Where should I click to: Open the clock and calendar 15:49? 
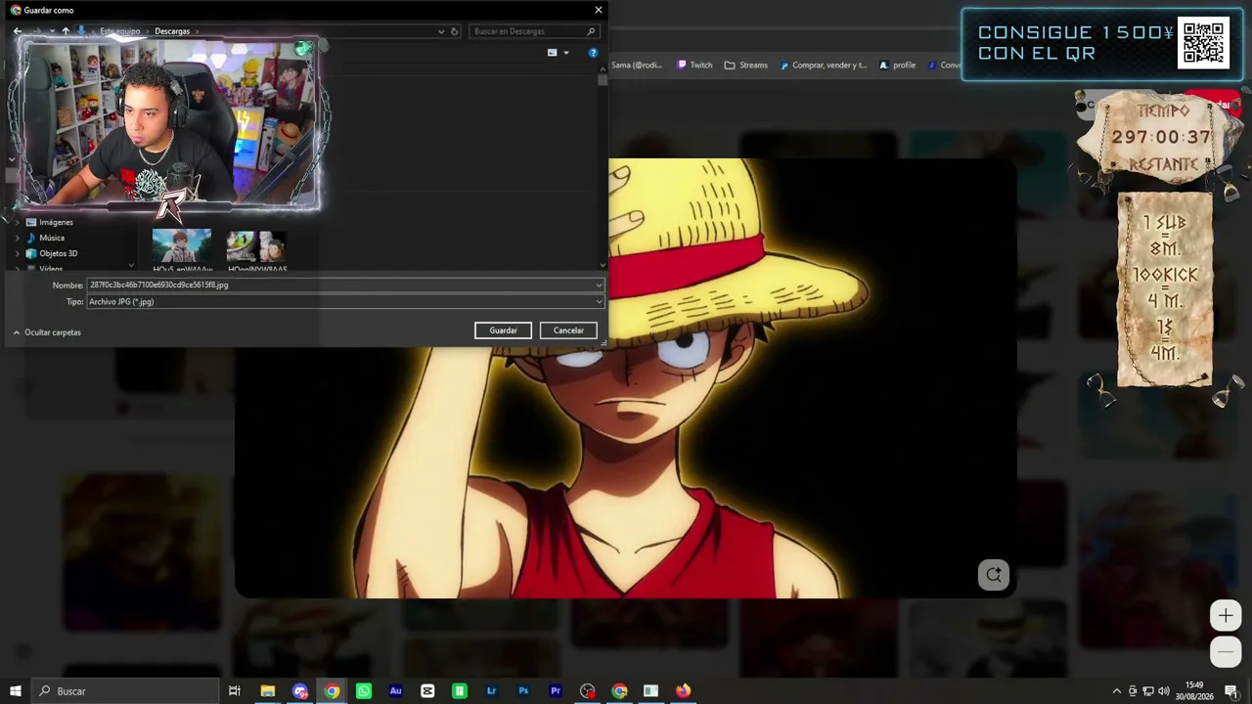pyautogui.click(x=1194, y=691)
